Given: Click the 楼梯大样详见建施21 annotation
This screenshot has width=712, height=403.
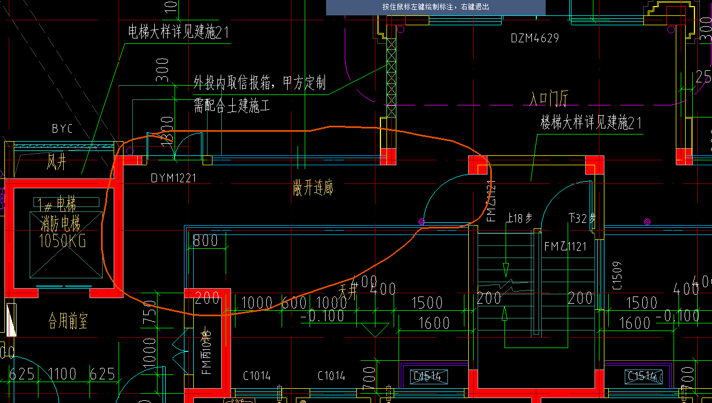Looking at the screenshot, I should (x=591, y=123).
